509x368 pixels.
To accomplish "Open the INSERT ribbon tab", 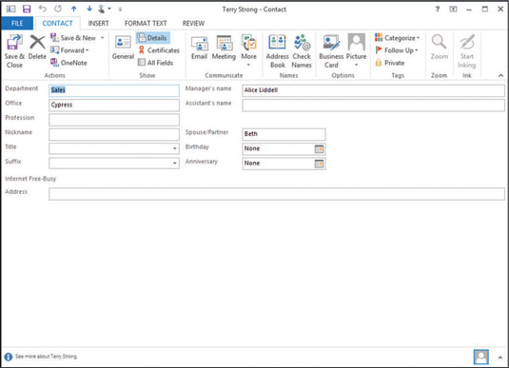I will point(98,24).
